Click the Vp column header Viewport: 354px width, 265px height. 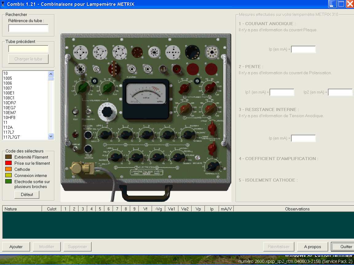click(198, 209)
